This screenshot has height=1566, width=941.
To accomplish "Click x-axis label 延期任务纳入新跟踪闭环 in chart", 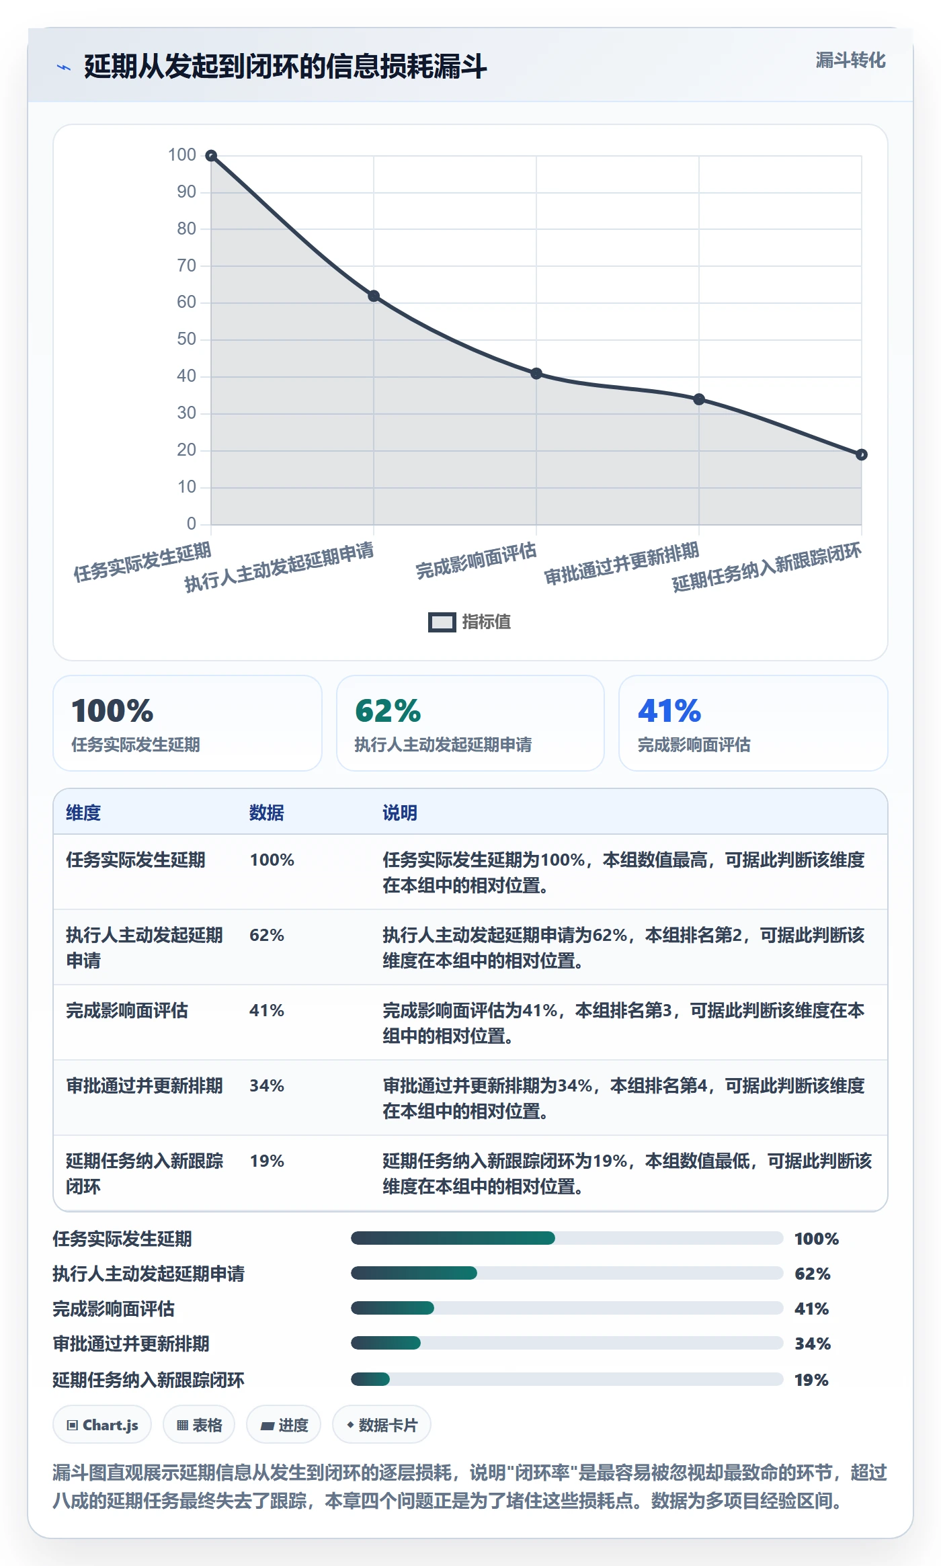I will 766,568.
